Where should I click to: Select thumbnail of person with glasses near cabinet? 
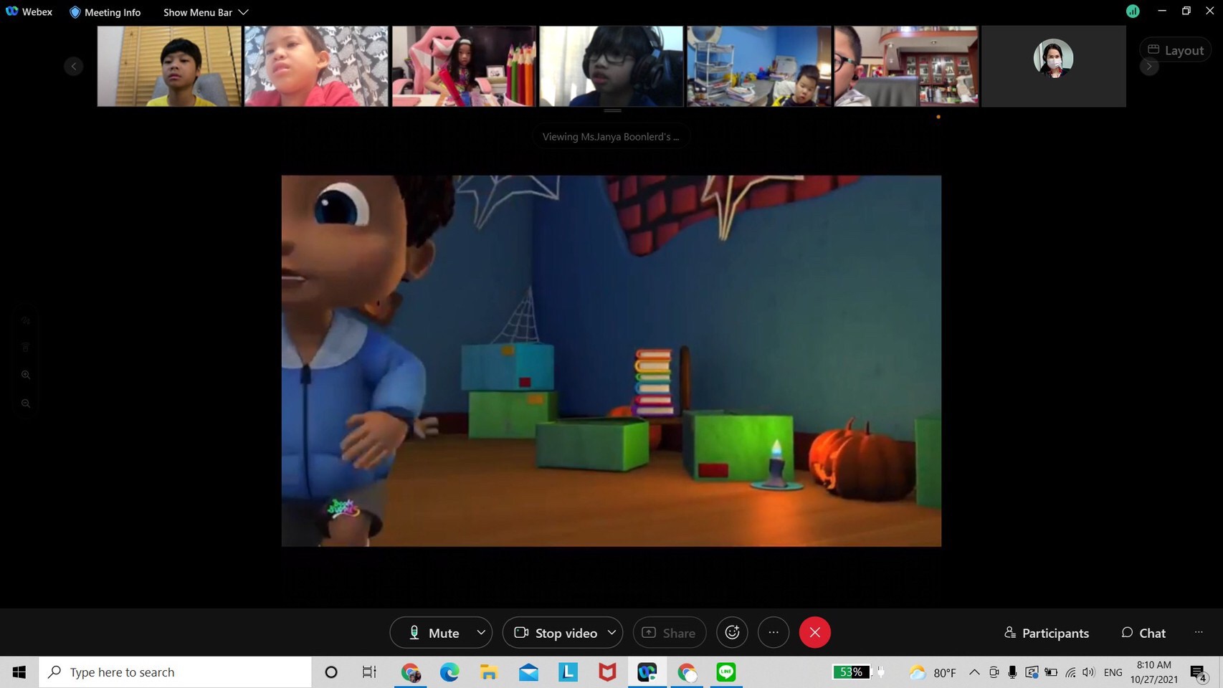pyautogui.click(x=906, y=67)
